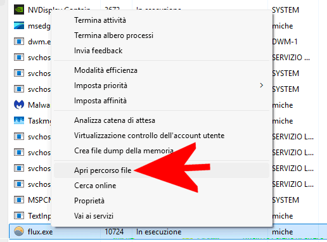The image size is (327, 242).
Task: Select the NVDisplay.Container process name
Action: [x=39, y=10]
